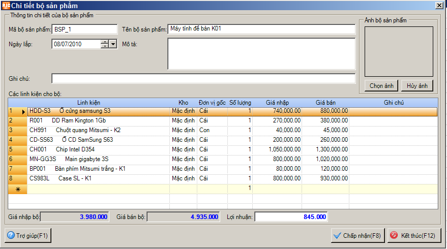Image resolution: width=447 pixels, height=249 pixels.
Task: Select the MN-GG3S Main gigabyte 3S cell
Action: click(99, 159)
